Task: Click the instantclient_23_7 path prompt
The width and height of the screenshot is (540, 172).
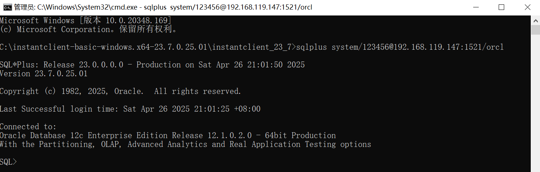Action: pos(148,47)
